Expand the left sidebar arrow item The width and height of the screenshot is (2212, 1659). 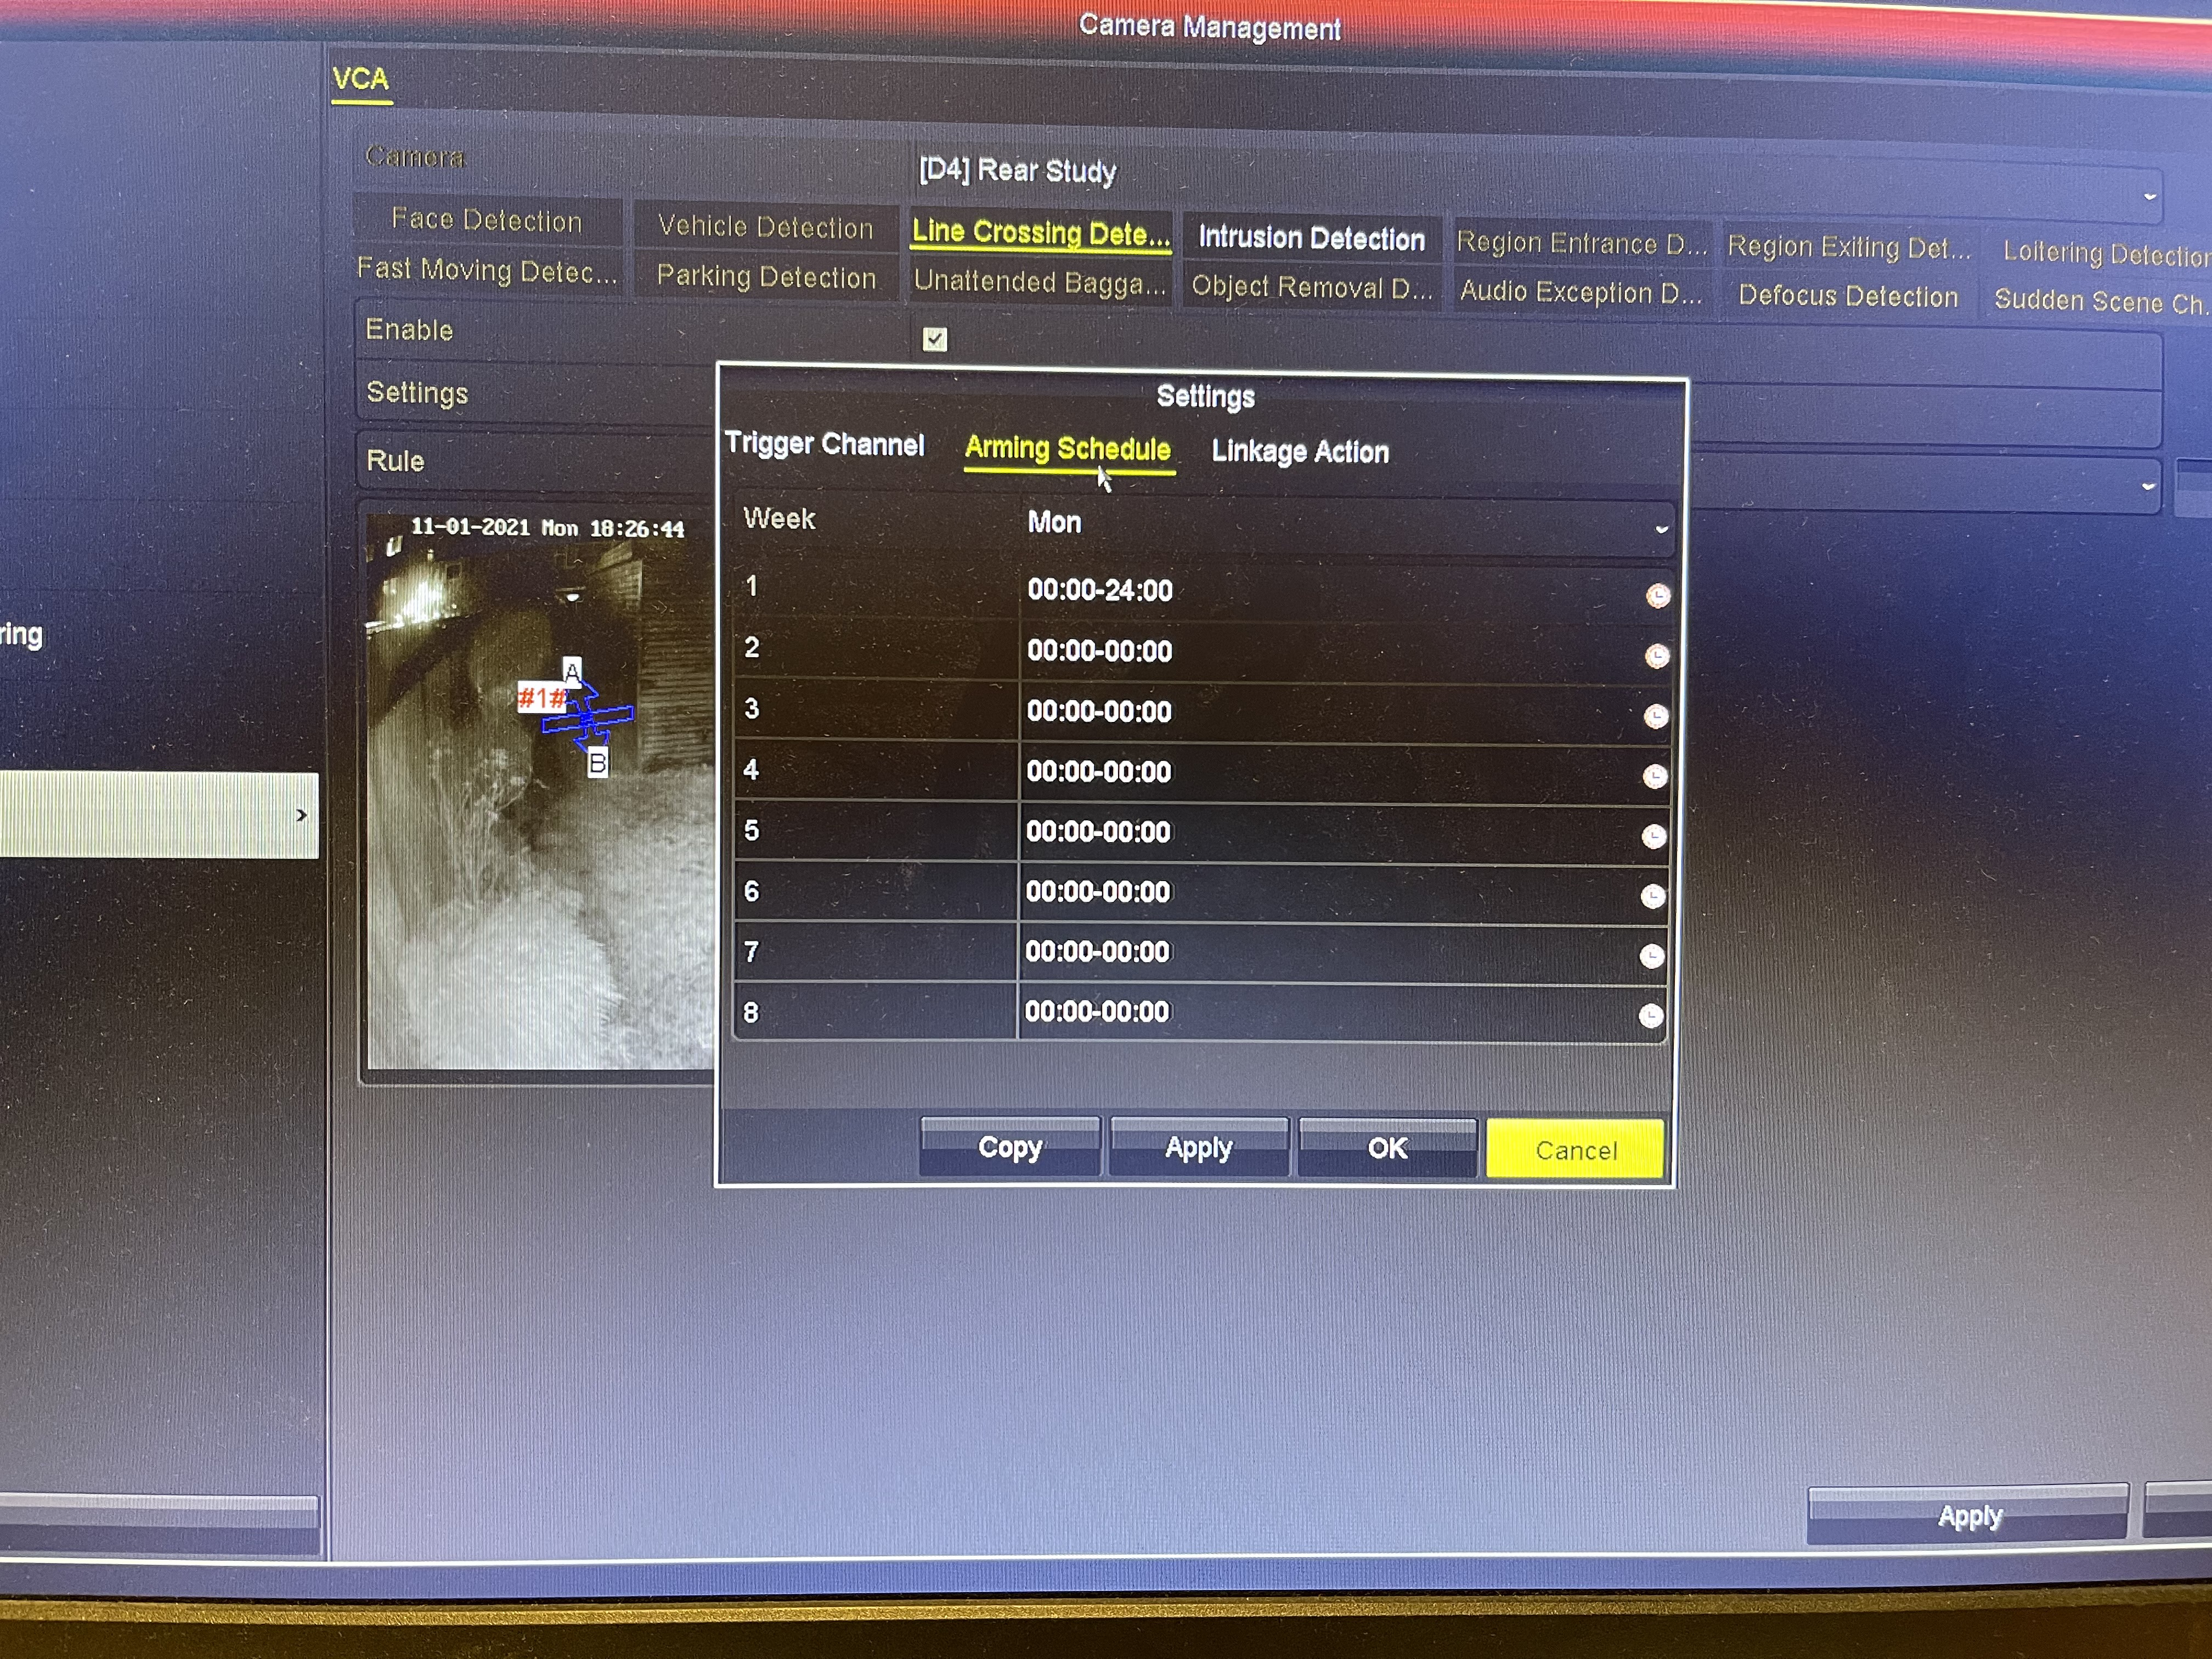coord(300,815)
